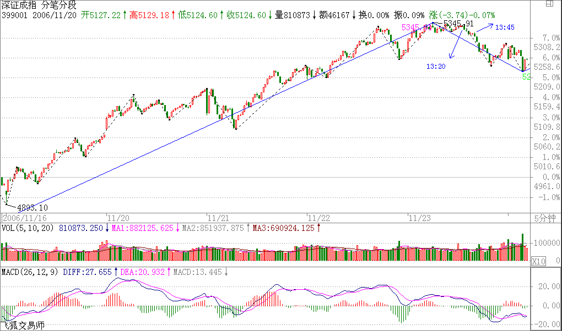Select the 13:20 time annotation
Image resolution: width=562 pixels, height=331 pixels.
[x=436, y=66]
